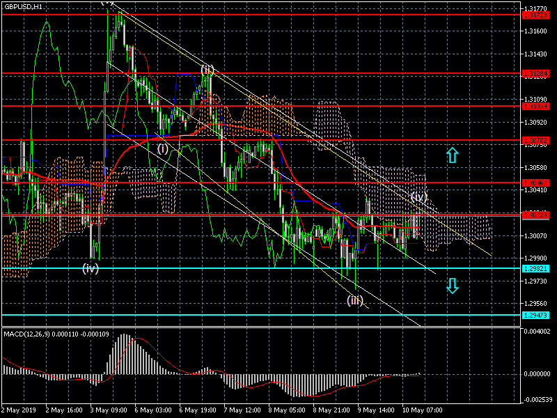
Task: Click the 0.000000 MACD scale value
Action: [538, 374]
